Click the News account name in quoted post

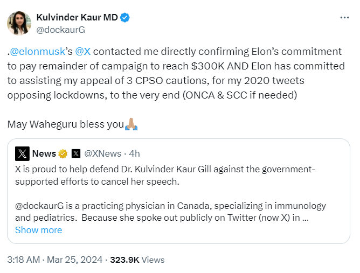tap(44, 154)
